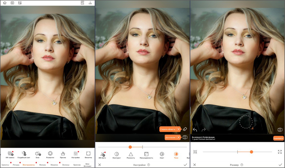Tap the download icon in the top bar

click(x=90, y=3)
